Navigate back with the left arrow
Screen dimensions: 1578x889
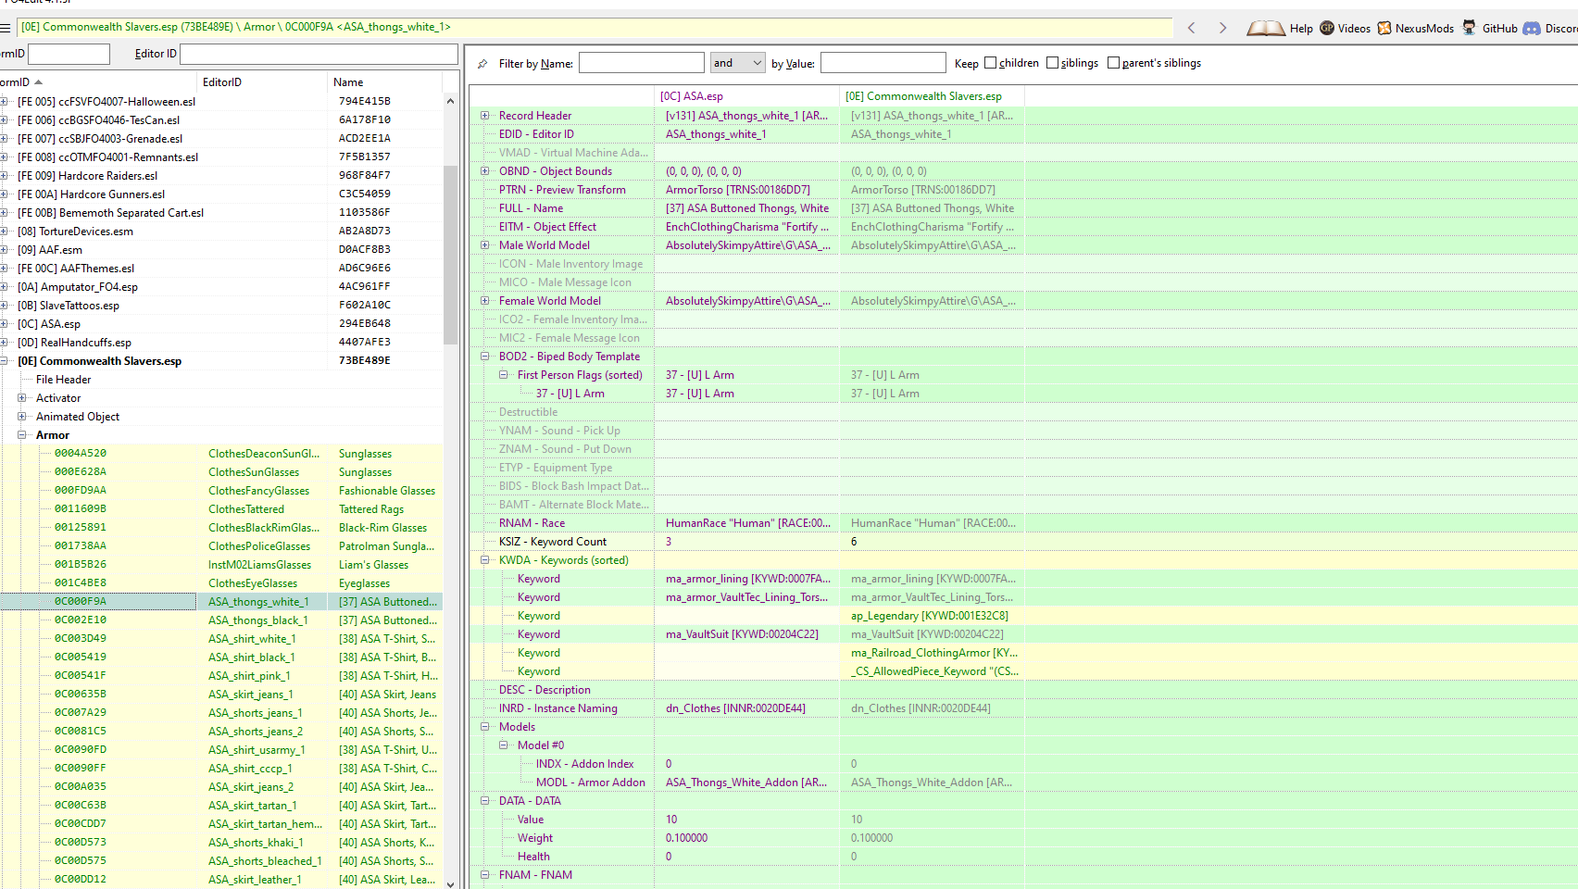point(1192,28)
